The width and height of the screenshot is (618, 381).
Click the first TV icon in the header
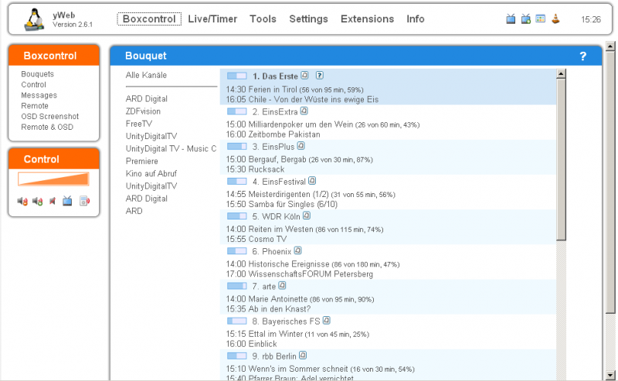[511, 19]
